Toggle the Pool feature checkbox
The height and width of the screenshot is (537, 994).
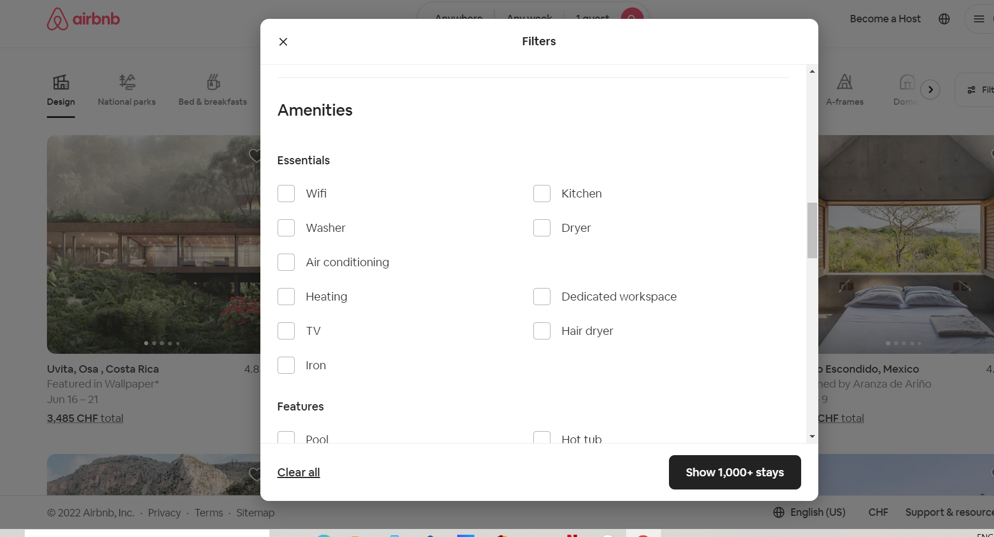[x=286, y=437]
